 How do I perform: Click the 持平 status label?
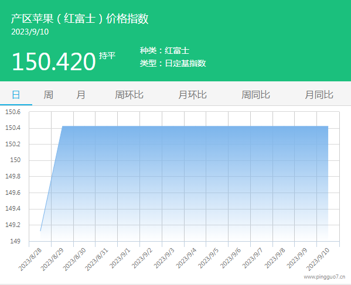pyautogui.click(x=107, y=56)
